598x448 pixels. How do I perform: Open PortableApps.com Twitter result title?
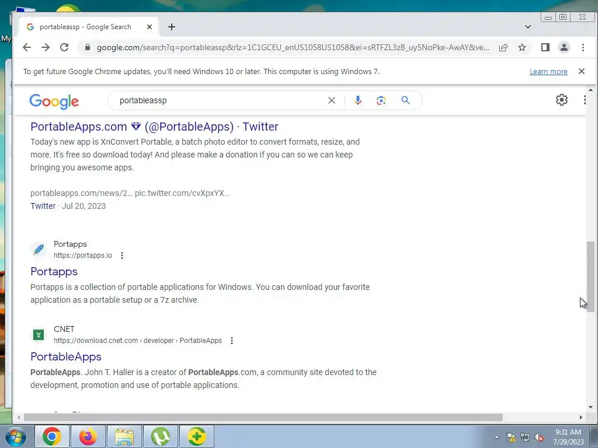coord(154,127)
